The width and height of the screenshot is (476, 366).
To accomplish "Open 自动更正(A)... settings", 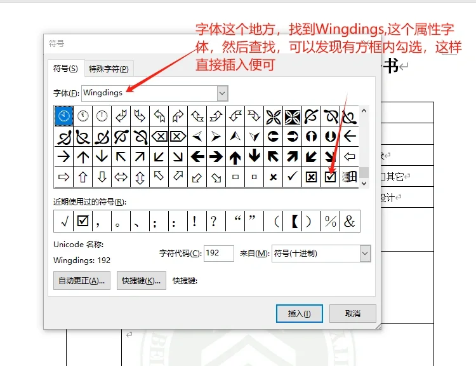I will tap(82, 281).
